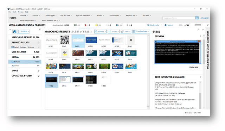This screenshot has width=225, height=131.
Task: Open the Tags, Profiles & Media Categories tab
Action: [x=208, y=50]
